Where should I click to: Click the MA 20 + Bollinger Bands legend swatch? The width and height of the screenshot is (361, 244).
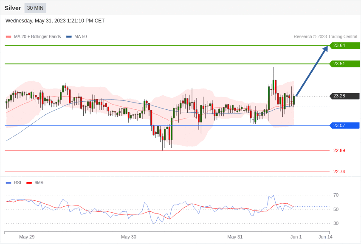8,37
